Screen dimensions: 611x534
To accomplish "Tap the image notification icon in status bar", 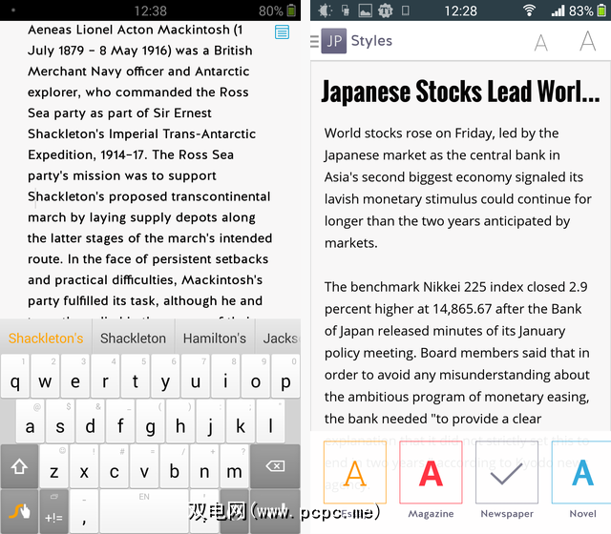I will pos(365,10).
